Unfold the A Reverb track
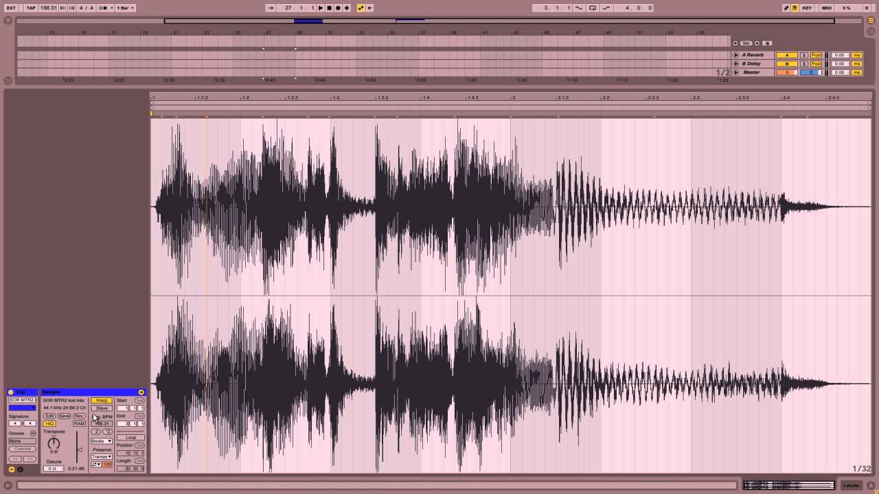Viewport: 879px width, 494px height. [736, 55]
